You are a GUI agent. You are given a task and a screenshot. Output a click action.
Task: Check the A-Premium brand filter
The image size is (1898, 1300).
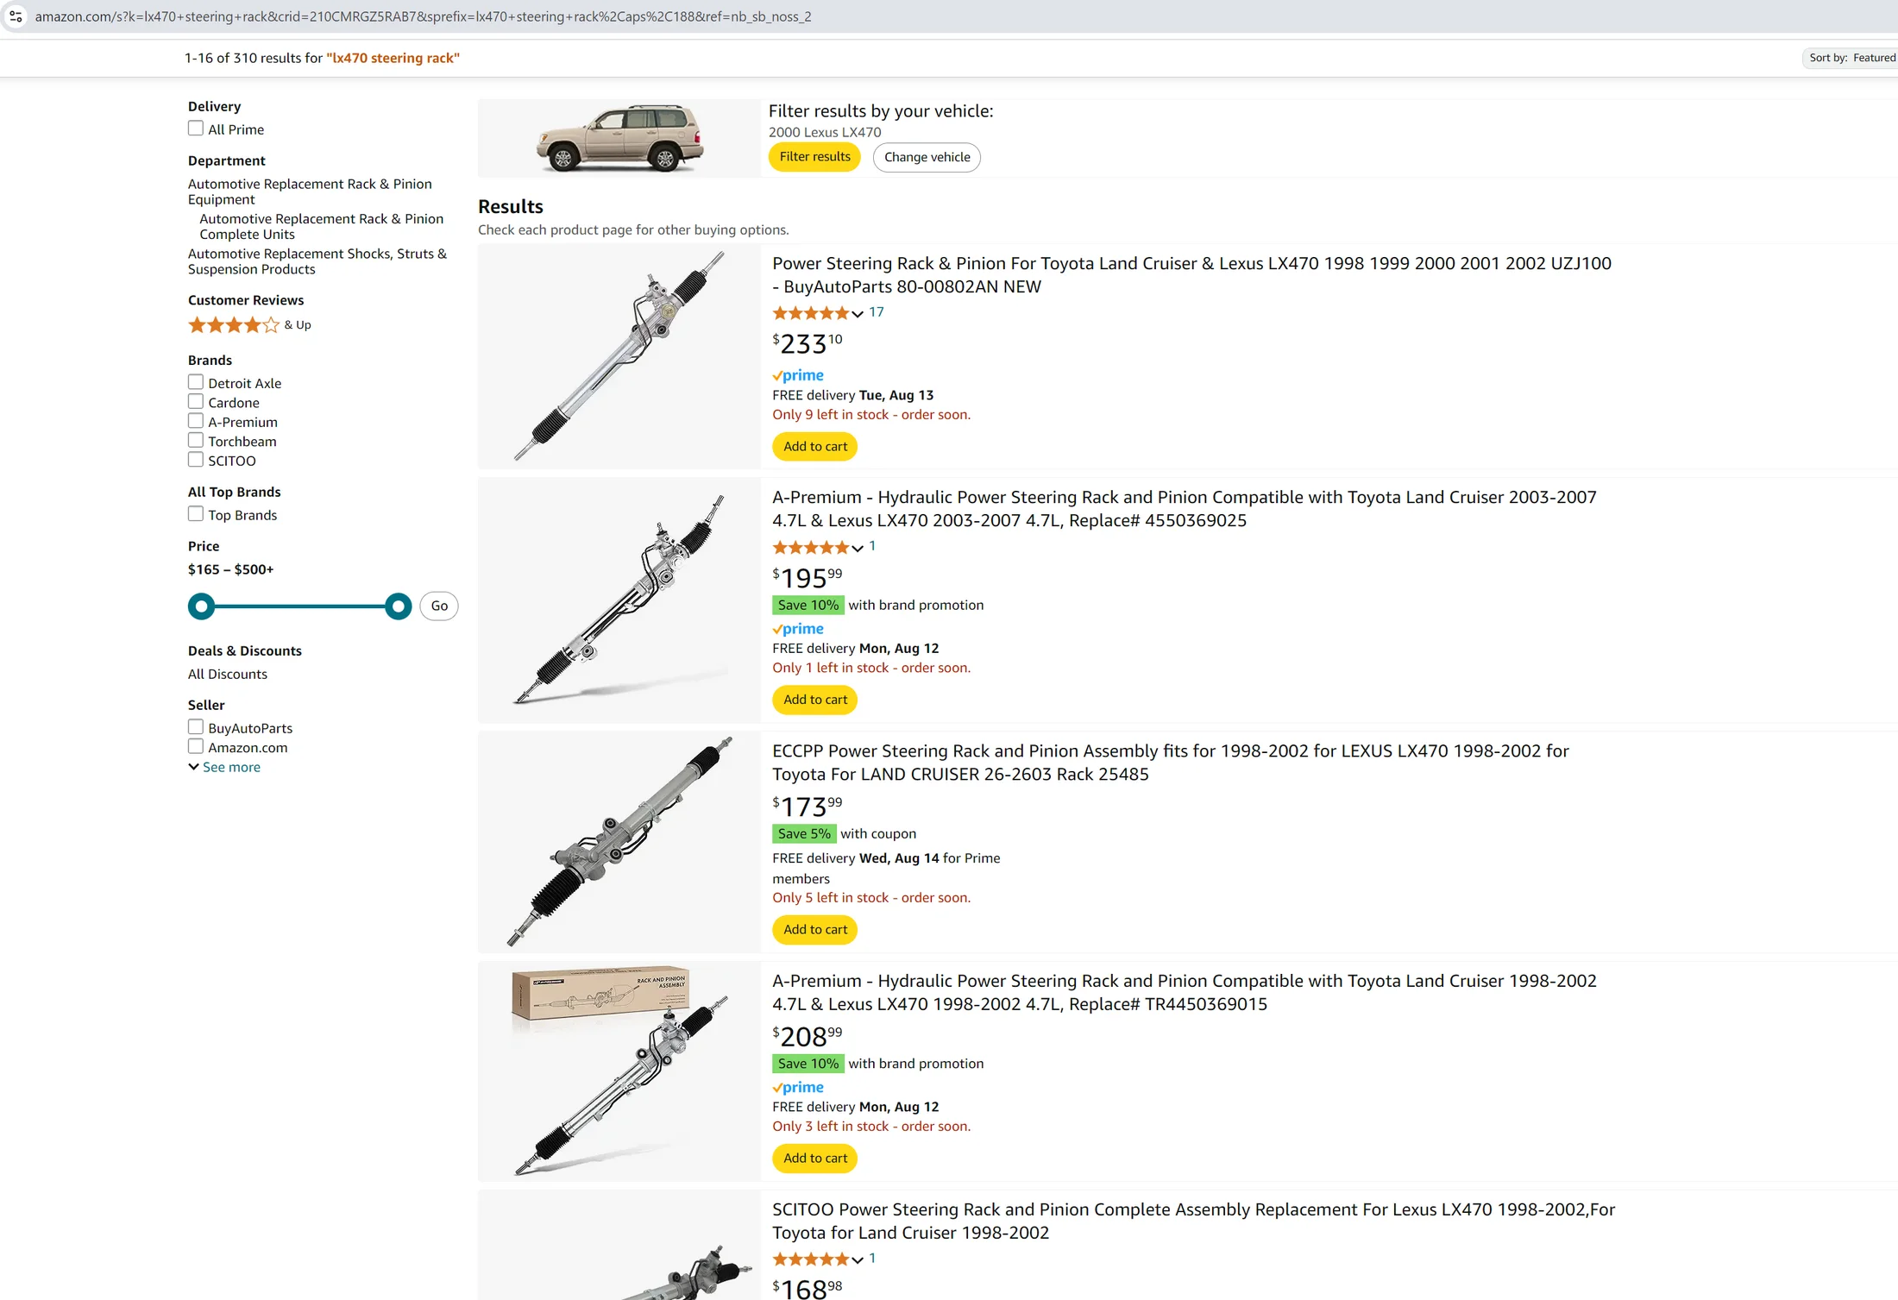pyautogui.click(x=196, y=421)
